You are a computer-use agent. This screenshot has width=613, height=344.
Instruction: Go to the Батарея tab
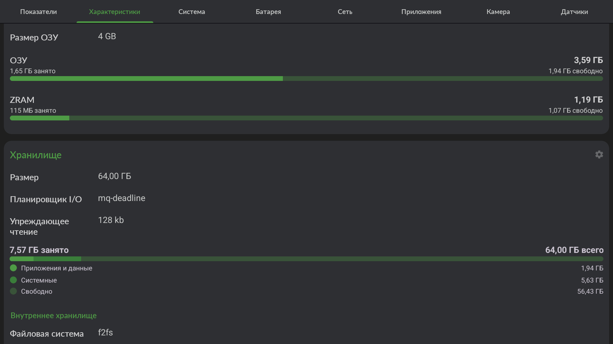point(268,12)
